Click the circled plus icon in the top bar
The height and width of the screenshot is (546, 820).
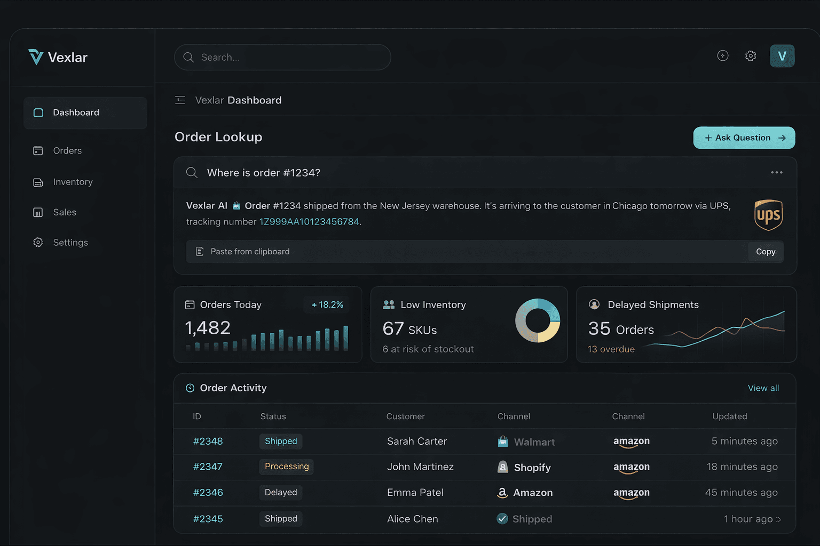pos(722,55)
